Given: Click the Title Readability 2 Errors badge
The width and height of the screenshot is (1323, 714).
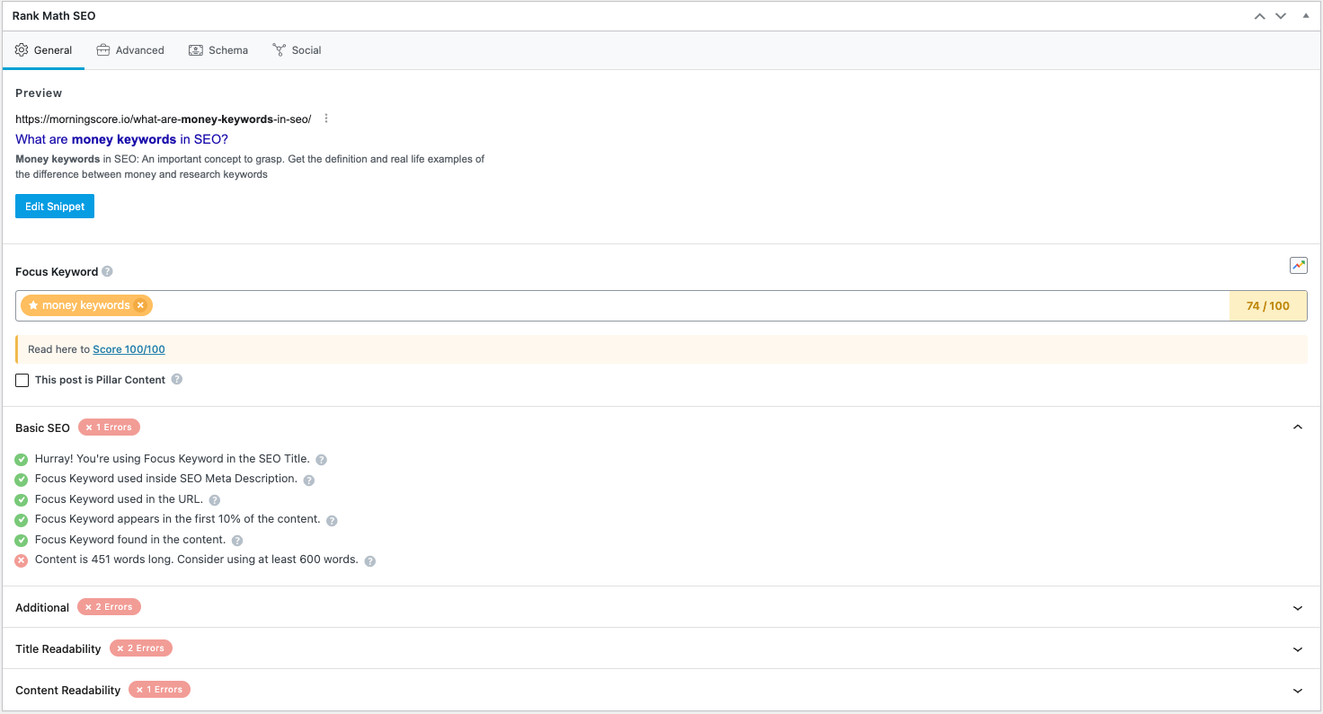Looking at the screenshot, I should (141, 648).
